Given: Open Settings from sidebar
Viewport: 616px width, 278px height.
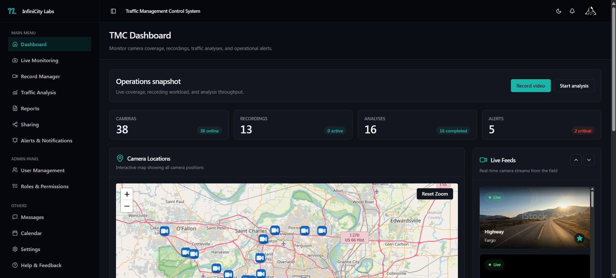Looking at the screenshot, I should pyautogui.click(x=49, y=249).
